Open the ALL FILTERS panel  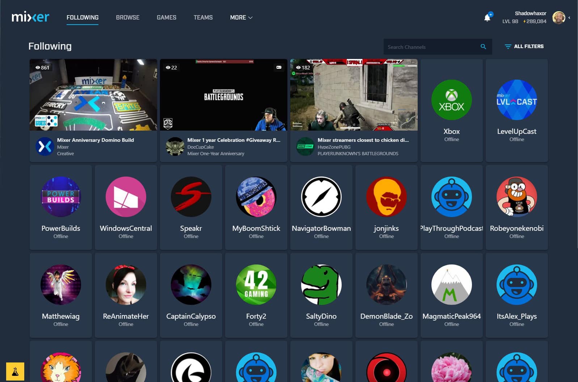point(524,46)
